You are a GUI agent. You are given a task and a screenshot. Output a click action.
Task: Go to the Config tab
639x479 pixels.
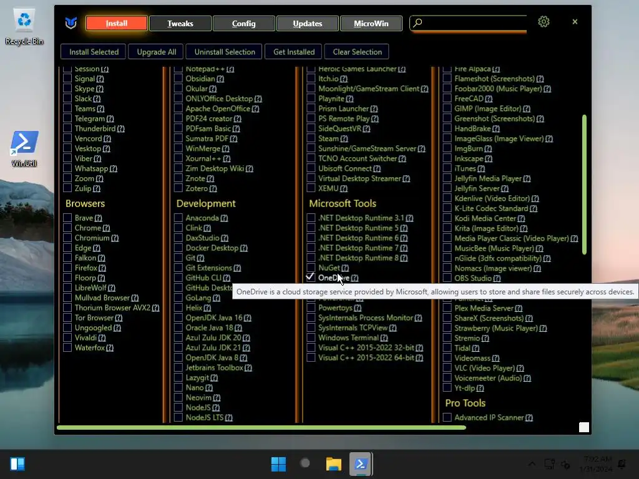[244, 23]
